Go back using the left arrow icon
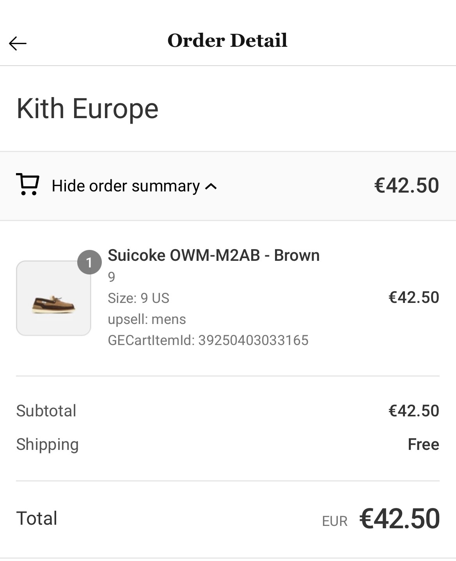 [x=18, y=43]
